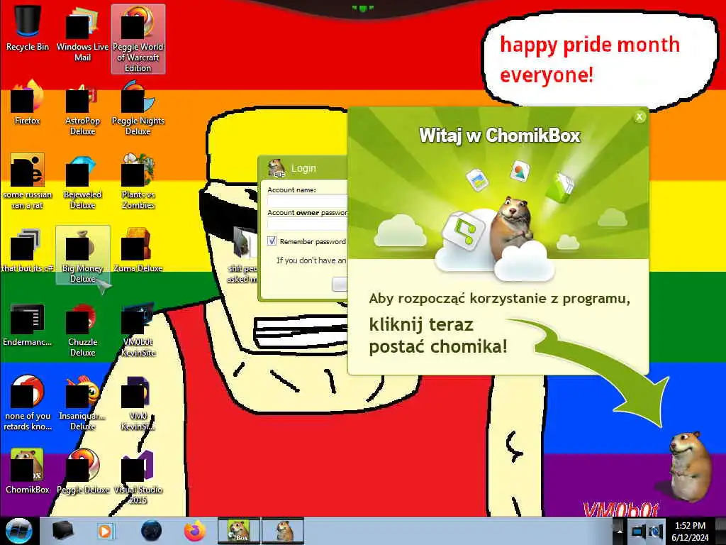Select the Endermanc... desktop icon
The width and height of the screenshot is (726, 545).
[x=28, y=324]
